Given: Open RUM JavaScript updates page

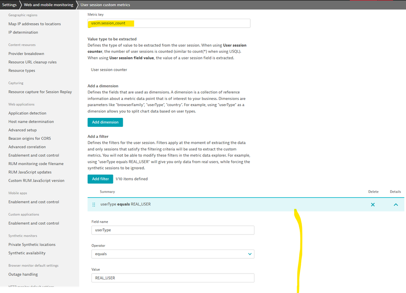Looking at the screenshot, I should [x=30, y=172].
